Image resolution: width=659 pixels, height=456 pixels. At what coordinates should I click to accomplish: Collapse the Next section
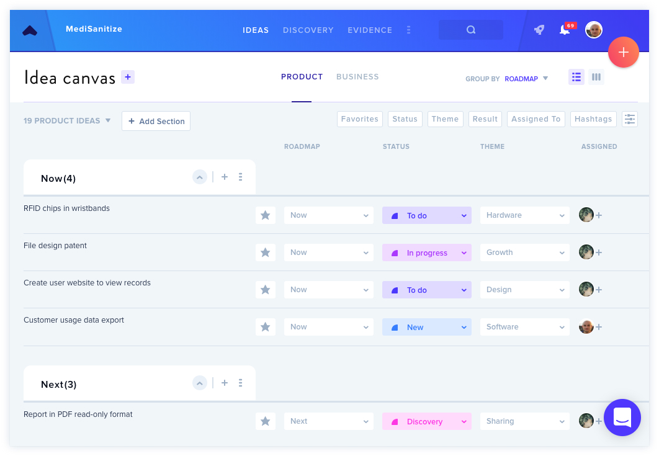(200, 383)
